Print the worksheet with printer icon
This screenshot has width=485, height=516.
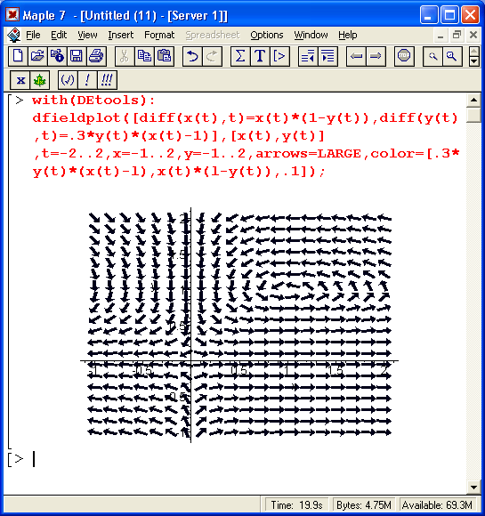pos(96,56)
